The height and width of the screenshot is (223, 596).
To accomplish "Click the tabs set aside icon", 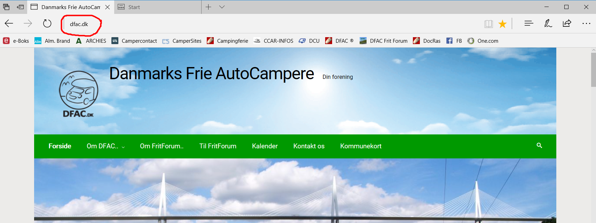I will coord(6,7).
